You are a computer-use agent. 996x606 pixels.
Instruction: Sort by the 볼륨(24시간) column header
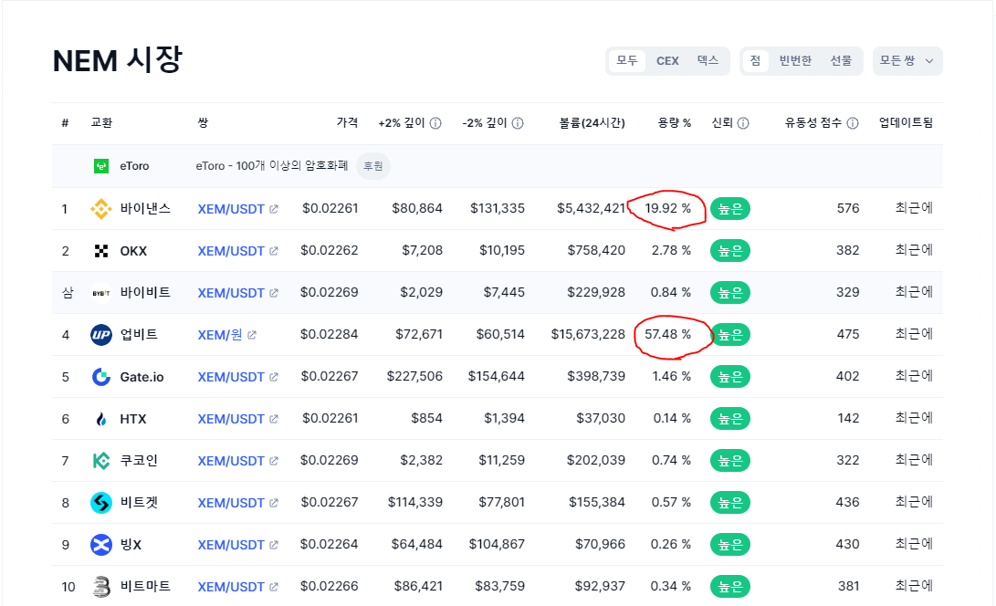tap(592, 122)
